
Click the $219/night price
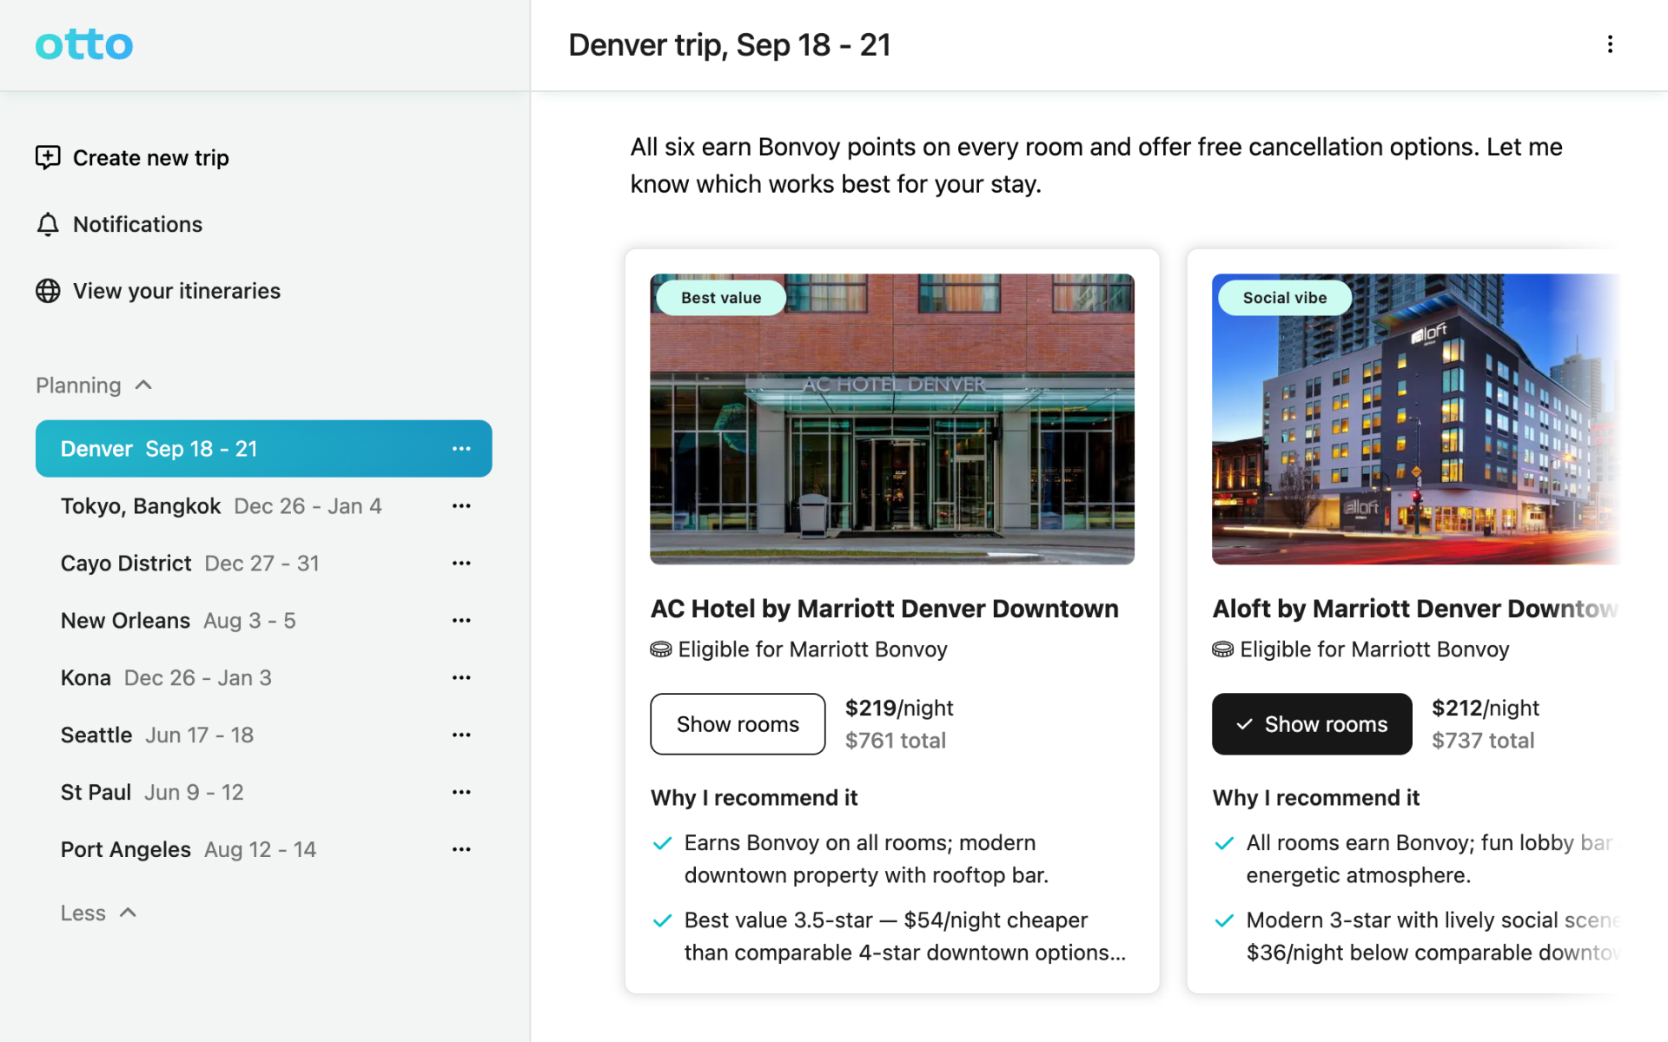(899, 709)
